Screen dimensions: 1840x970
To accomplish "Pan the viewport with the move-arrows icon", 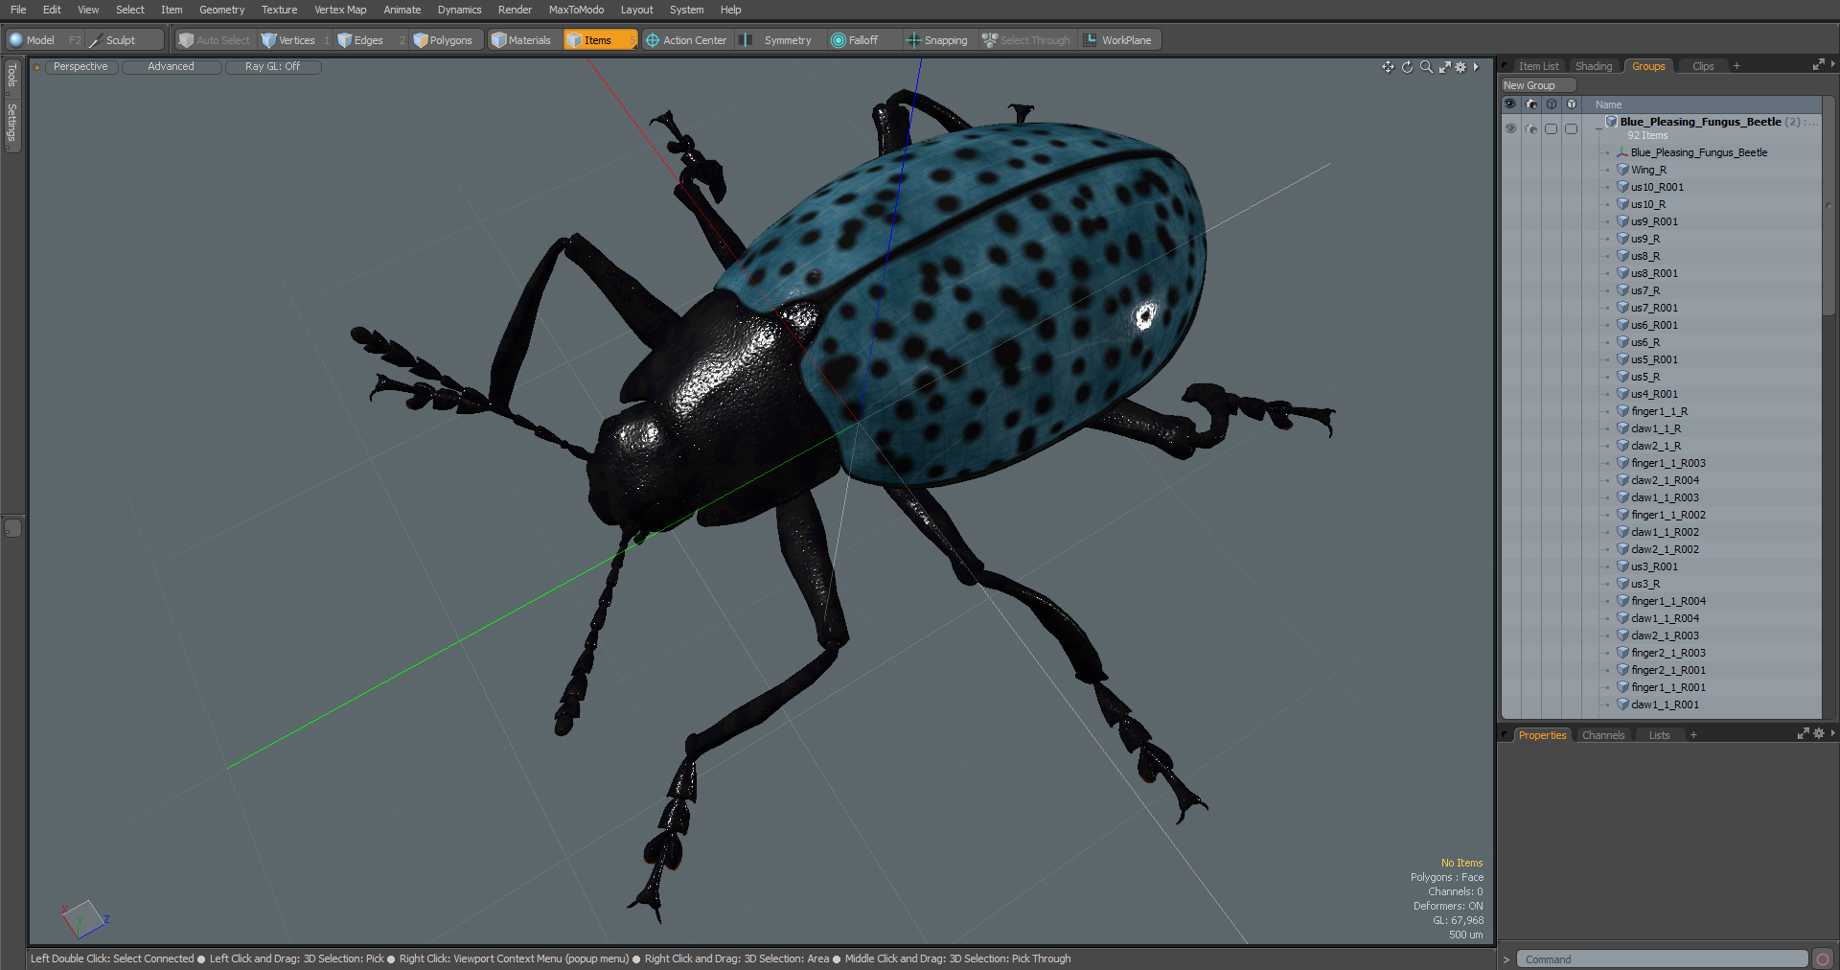I will (x=1388, y=67).
